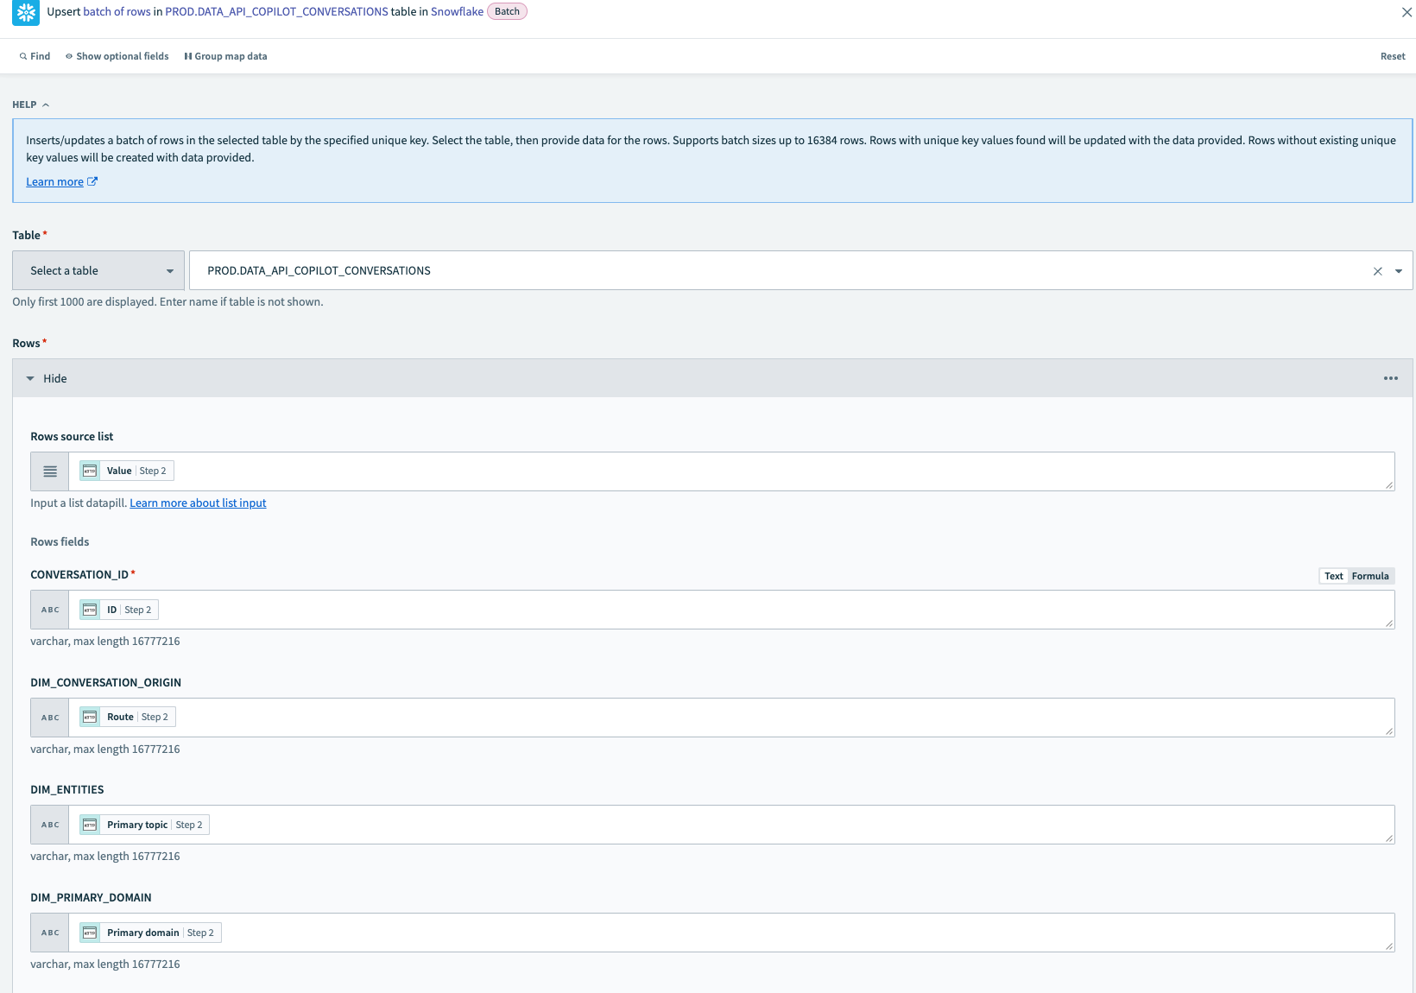Screen dimensions: 1416x993
Task: Click the icon on the Primary domain datapill
Action: point(90,933)
